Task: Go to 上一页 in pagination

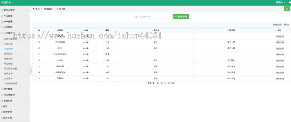Action: pos(156,83)
